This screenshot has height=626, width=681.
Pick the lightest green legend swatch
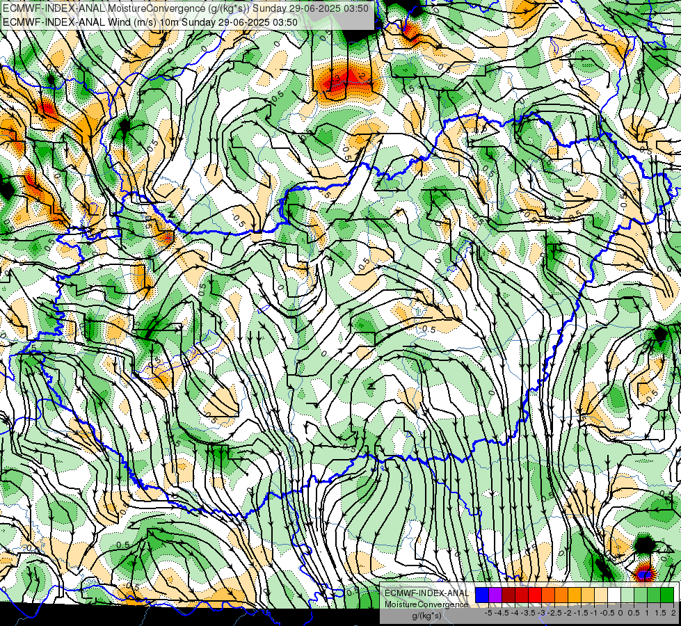pyautogui.click(x=628, y=595)
